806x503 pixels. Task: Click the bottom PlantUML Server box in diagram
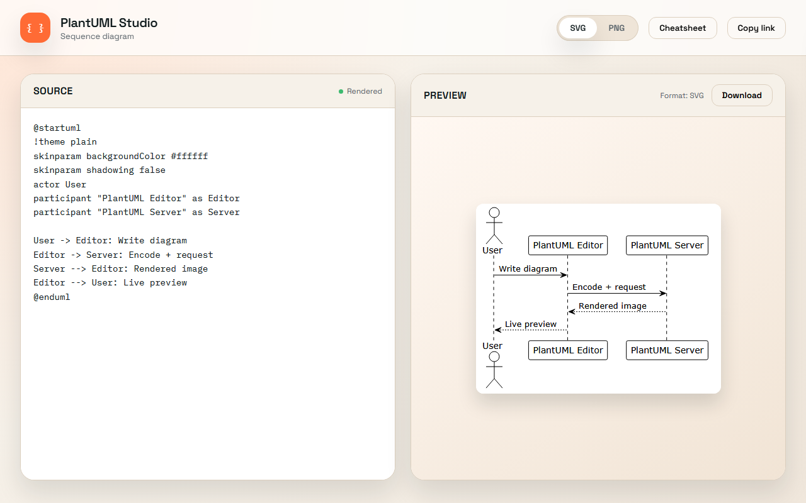[x=667, y=350]
